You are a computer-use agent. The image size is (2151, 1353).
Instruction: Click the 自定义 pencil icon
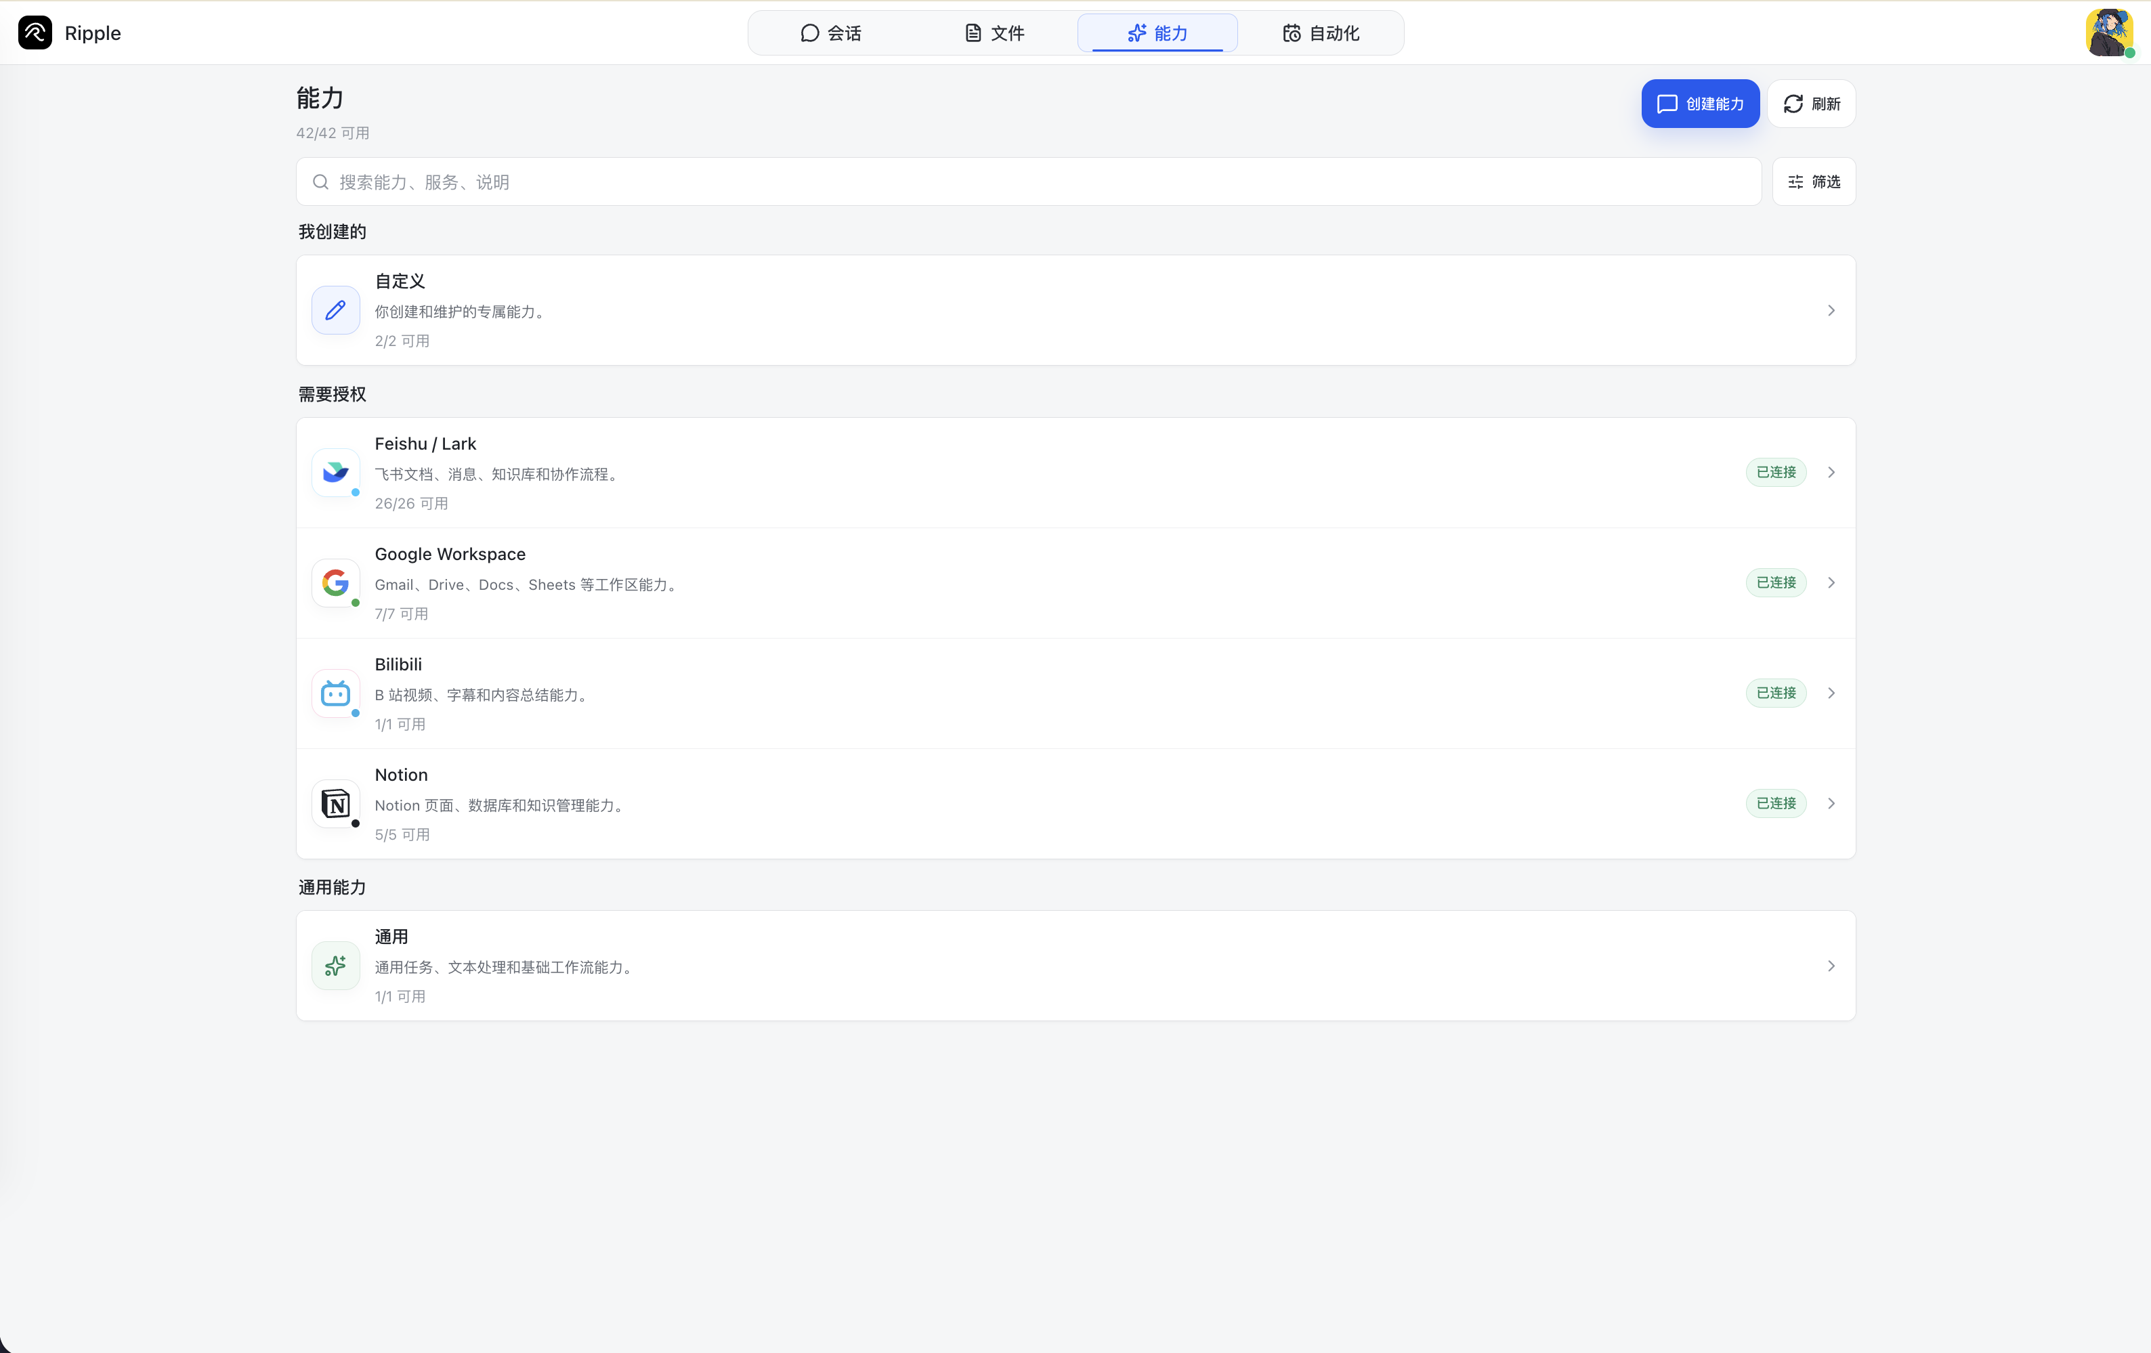pyautogui.click(x=335, y=310)
